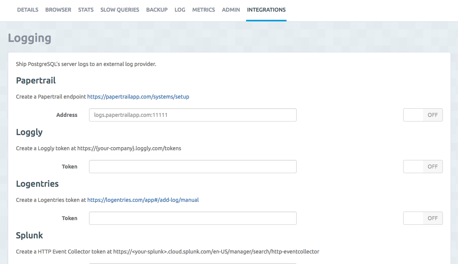Click the Logentries Token field
458x264 pixels.
point(192,218)
